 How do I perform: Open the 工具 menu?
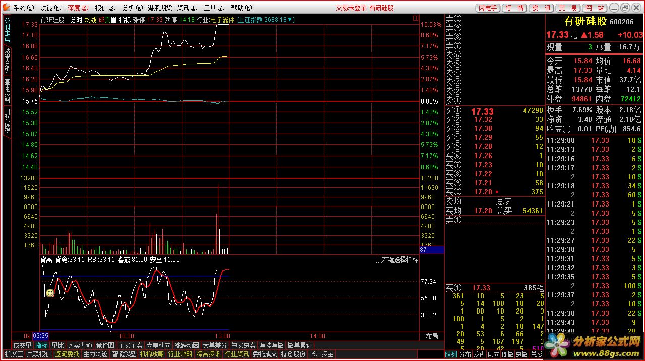coord(214,8)
